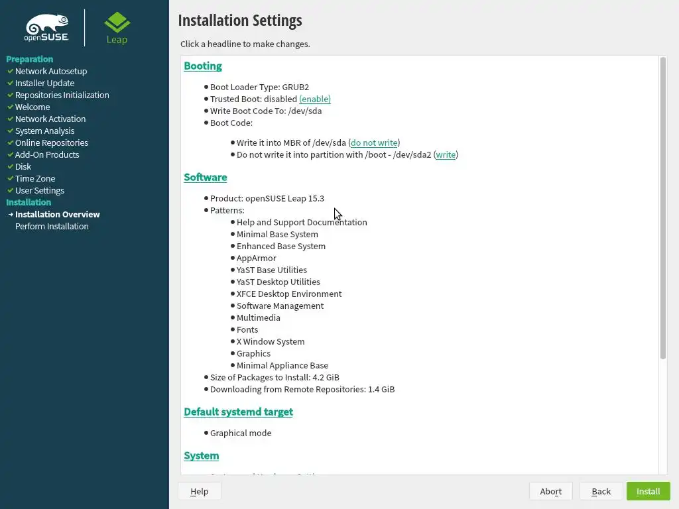Click the 'Boot Loader Type: GRUB2' line
The width and height of the screenshot is (679, 509).
(x=259, y=87)
